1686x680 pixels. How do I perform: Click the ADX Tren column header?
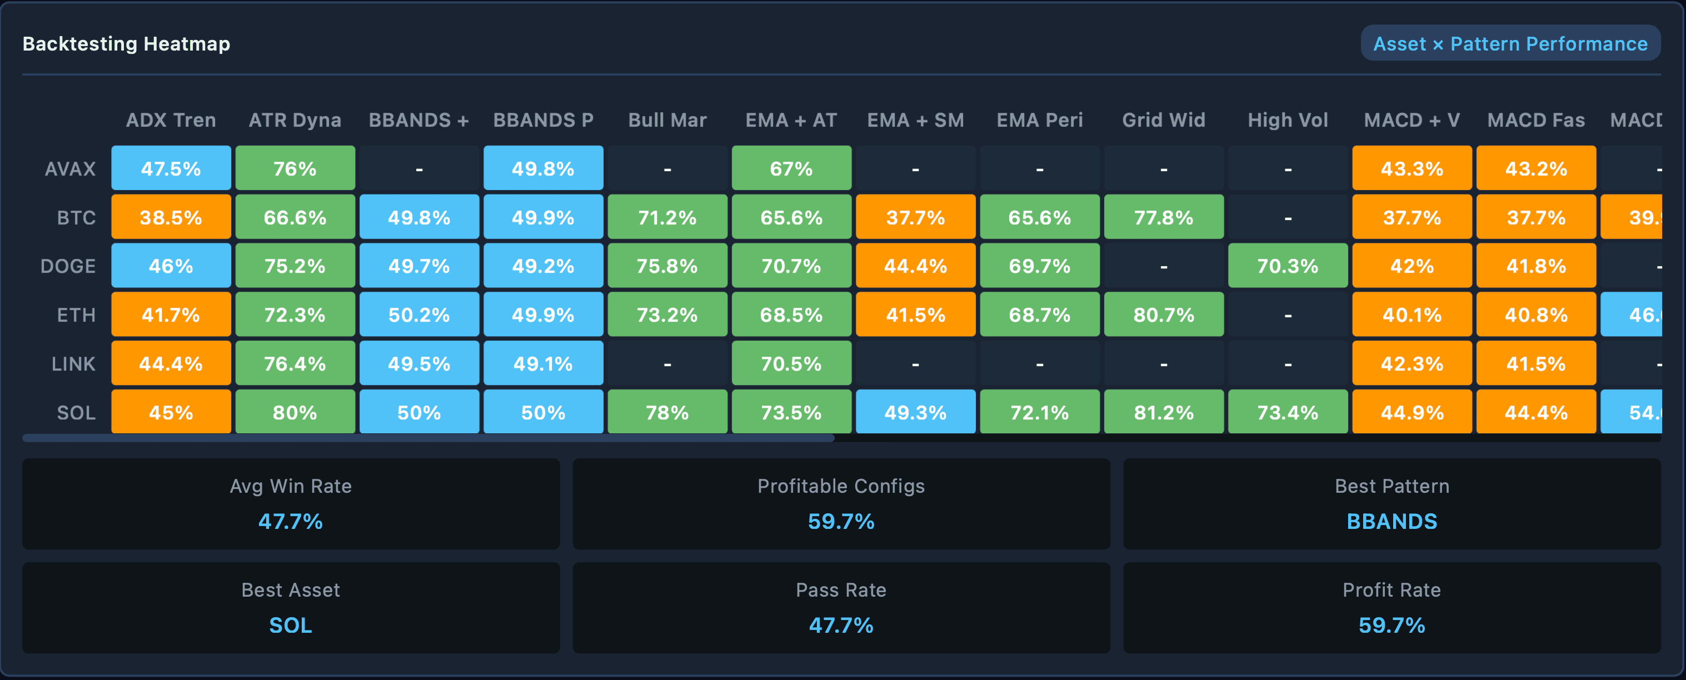coord(171,120)
